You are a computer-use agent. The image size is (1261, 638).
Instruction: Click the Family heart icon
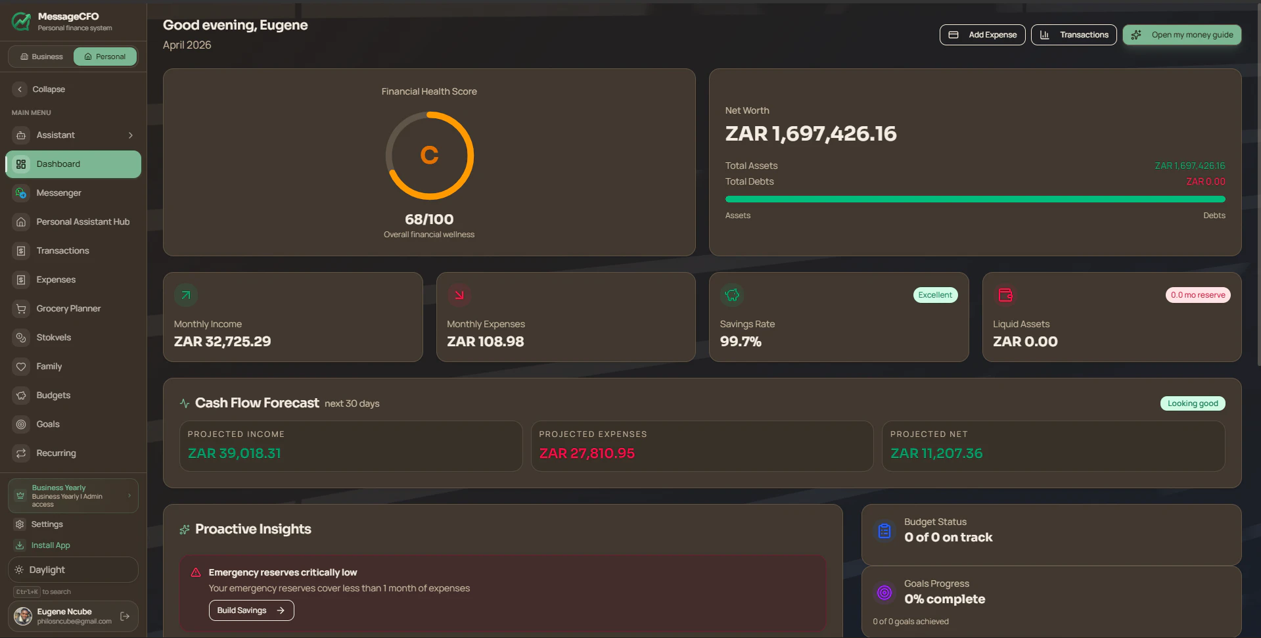(x=21, y=366)
